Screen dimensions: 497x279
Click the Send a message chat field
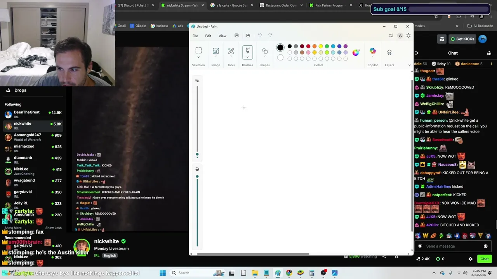(453, 246)
